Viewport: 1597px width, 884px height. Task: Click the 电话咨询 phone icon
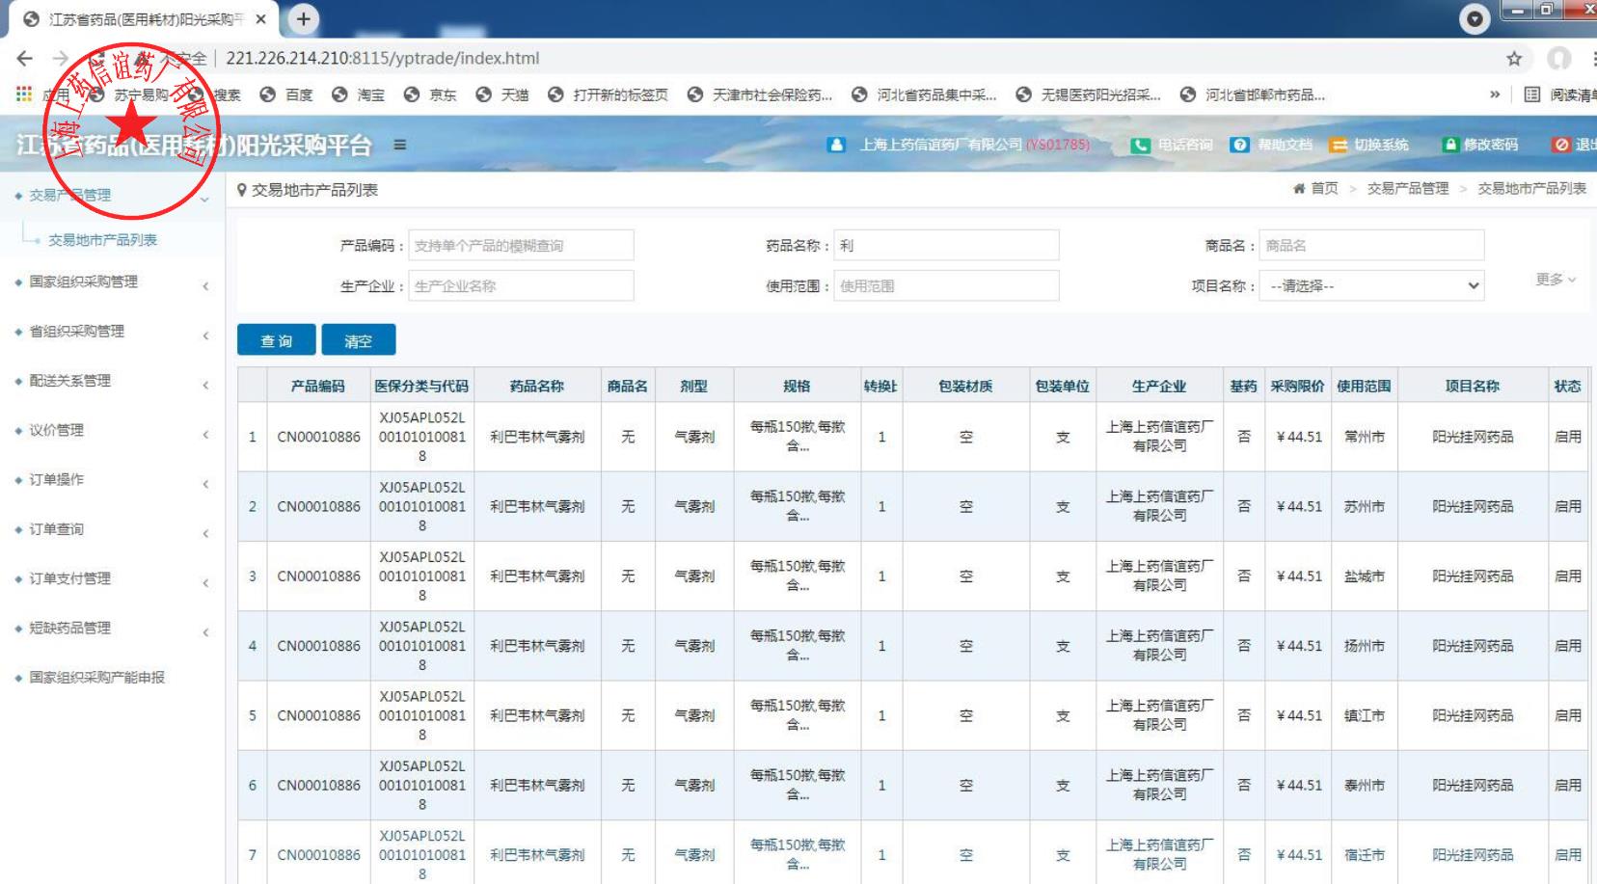pyautogui.click(x=1141, y=145)
